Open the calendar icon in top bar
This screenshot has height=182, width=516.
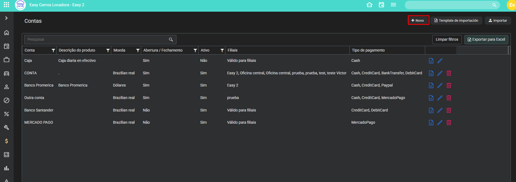381,5
